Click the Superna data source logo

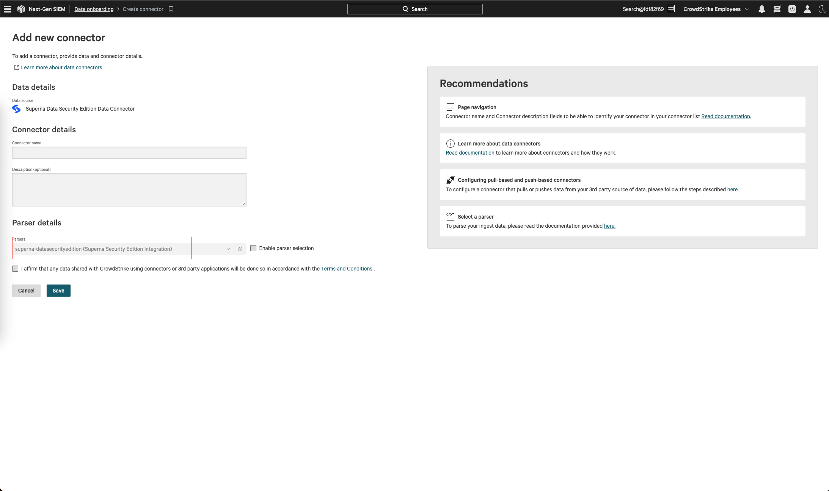pyautogui.click(x=16, y=109)
